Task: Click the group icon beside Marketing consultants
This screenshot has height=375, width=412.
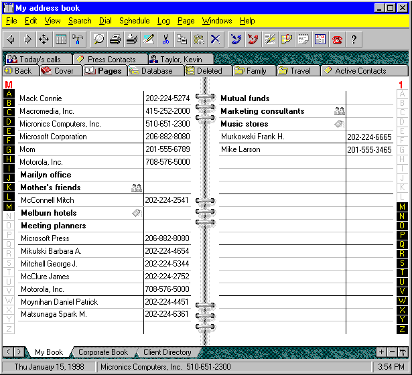Action: 339,111
